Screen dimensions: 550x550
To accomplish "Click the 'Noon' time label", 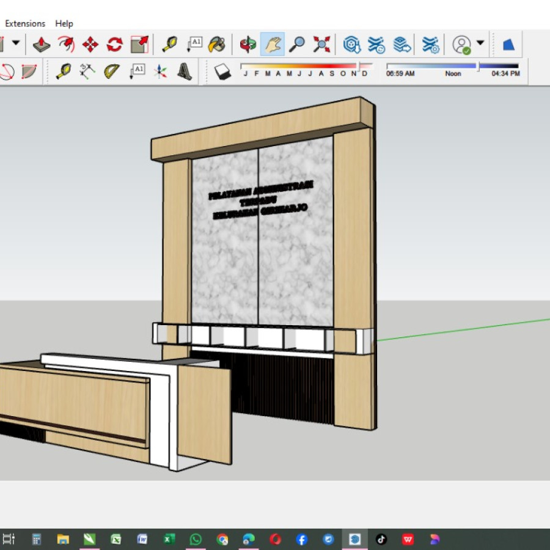I will [x=453, y=74].
